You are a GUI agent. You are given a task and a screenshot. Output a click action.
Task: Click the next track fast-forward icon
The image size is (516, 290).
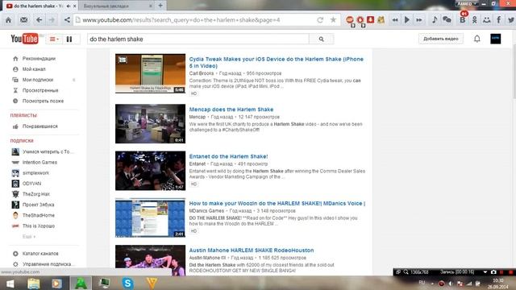coord(419,20)
